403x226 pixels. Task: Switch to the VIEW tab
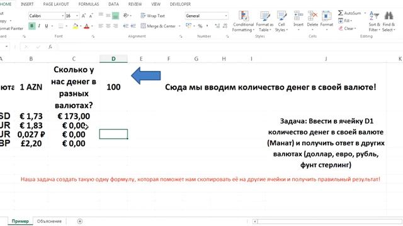[156, 4]
